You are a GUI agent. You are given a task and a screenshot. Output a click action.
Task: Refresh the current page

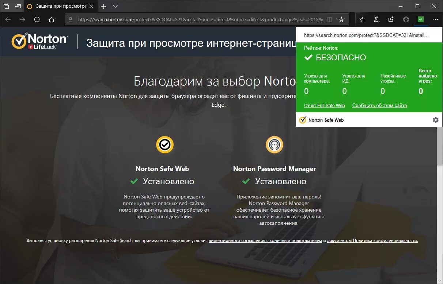tap(37, 19)
